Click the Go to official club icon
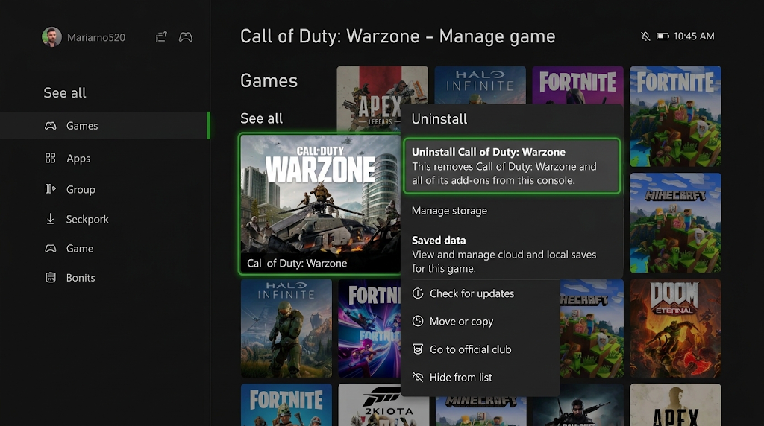Viewport: 764px width, 426px height. pyautogui.click(x=418, y=349)
